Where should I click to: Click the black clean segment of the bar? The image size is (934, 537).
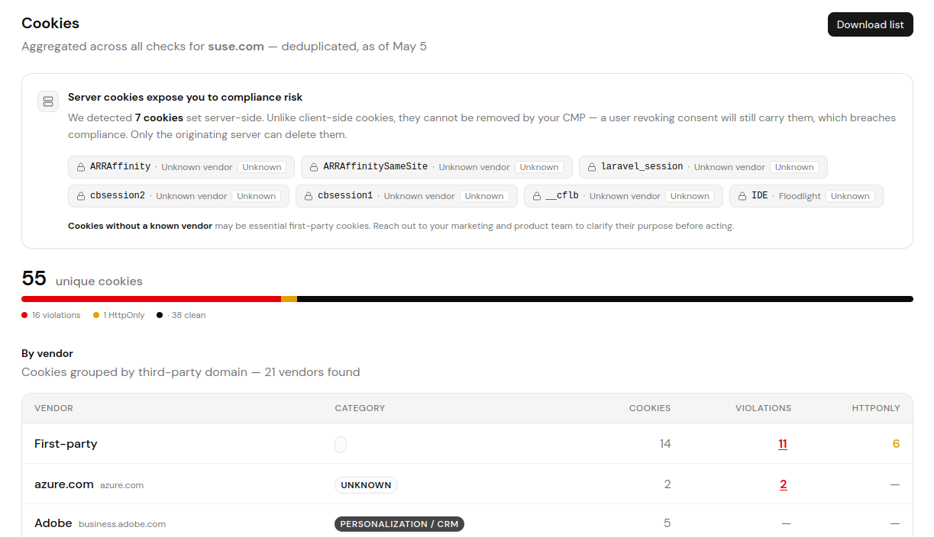pos(605,299)
